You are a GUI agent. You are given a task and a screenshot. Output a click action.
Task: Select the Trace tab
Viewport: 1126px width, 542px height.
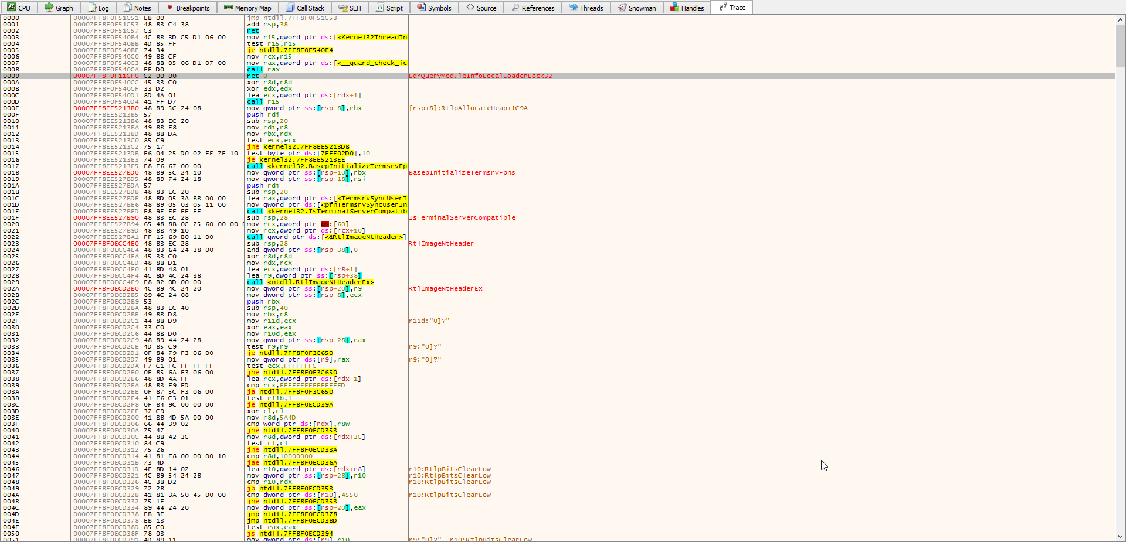point(731,7)
